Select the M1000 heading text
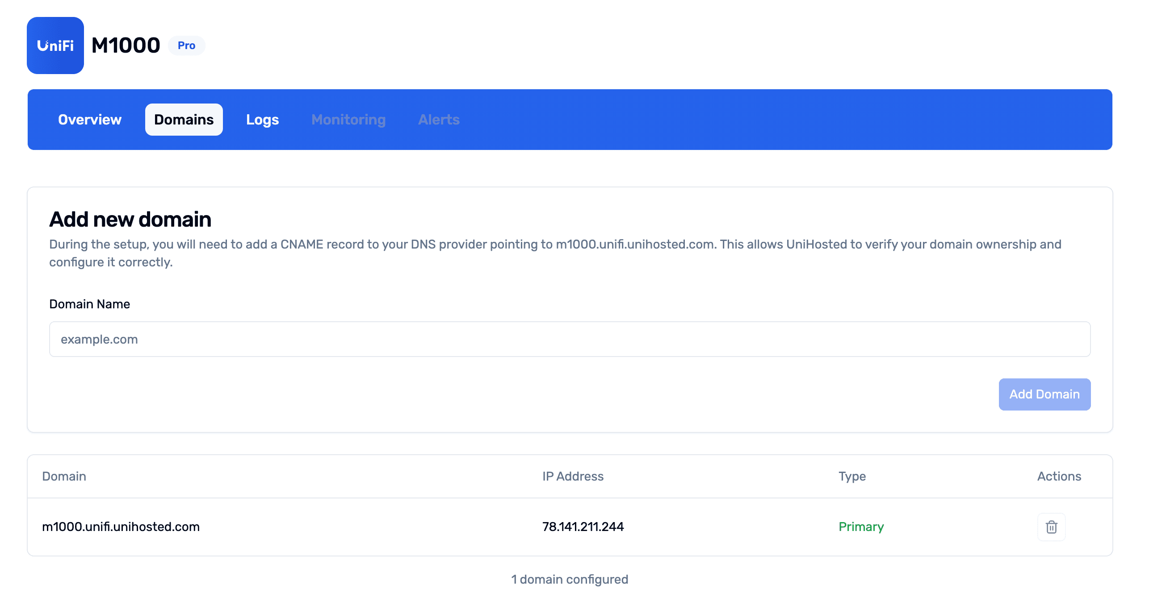The image size is (1166, 614). [126, 46]
